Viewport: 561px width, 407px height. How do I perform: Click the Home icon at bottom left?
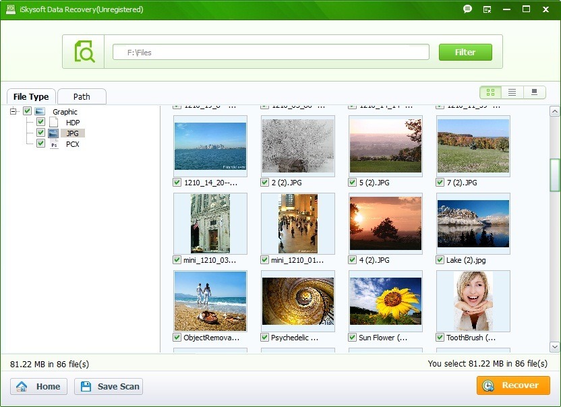(x=22, y=386)
